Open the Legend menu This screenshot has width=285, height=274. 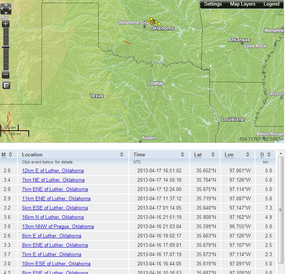click(271, 4)
